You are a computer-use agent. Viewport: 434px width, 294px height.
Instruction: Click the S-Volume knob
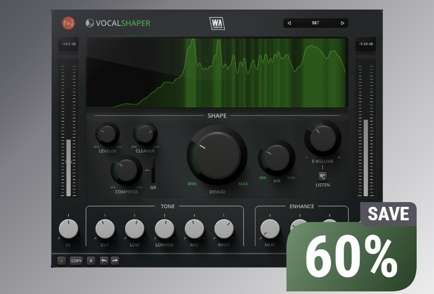322,138
